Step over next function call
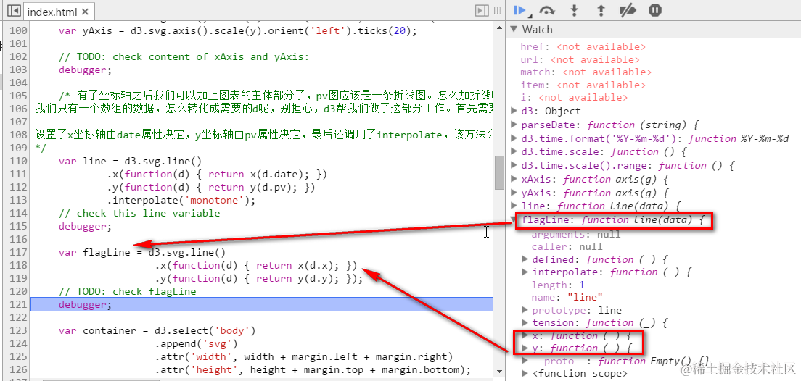This screenshot has height=381, width=801. click(547, 10)
